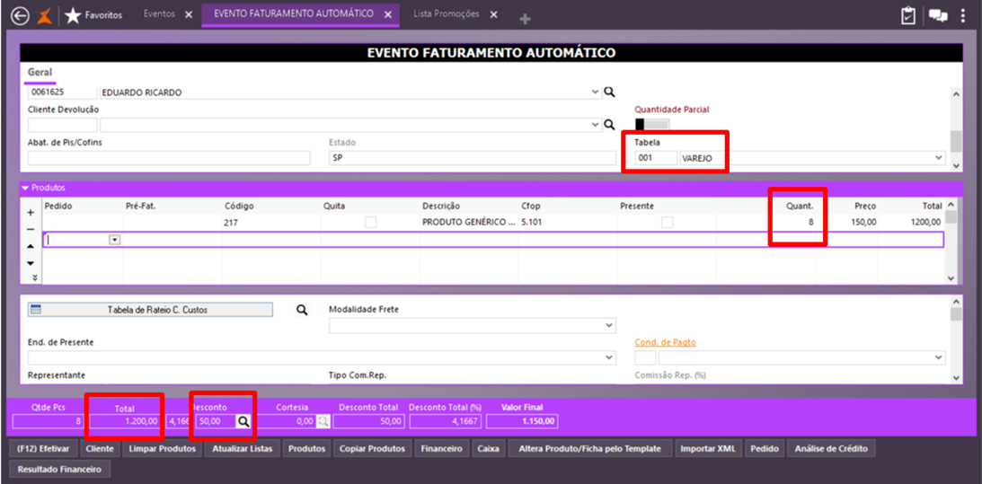Click the Produtos button in bottom bar
Screen dimensions: 982x484
[x=307, y=449]
